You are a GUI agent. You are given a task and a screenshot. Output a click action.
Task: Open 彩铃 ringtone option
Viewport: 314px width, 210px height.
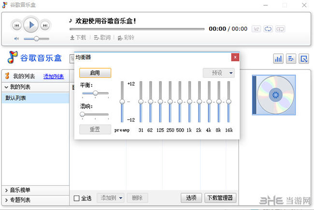[x=126, y=38]
